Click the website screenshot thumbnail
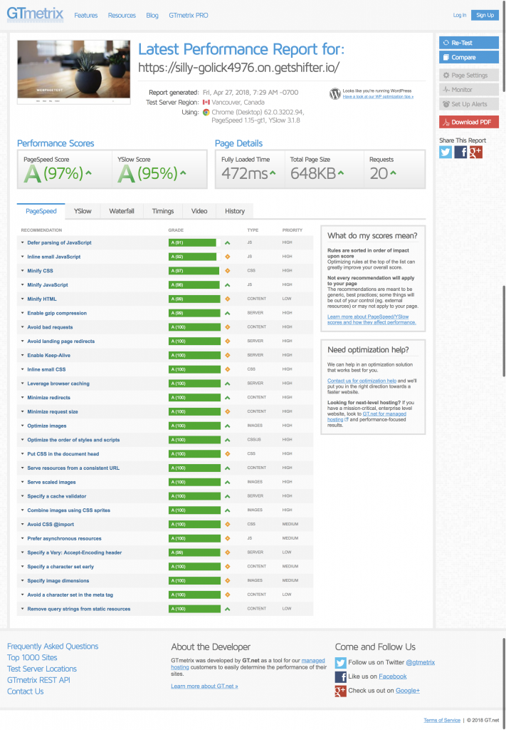 point(74,72)
